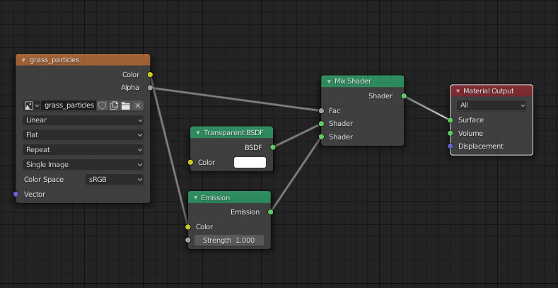This screenshot has width=558, height=288.
Task: Open image file with the folder icon
Action: pos(126,105)
